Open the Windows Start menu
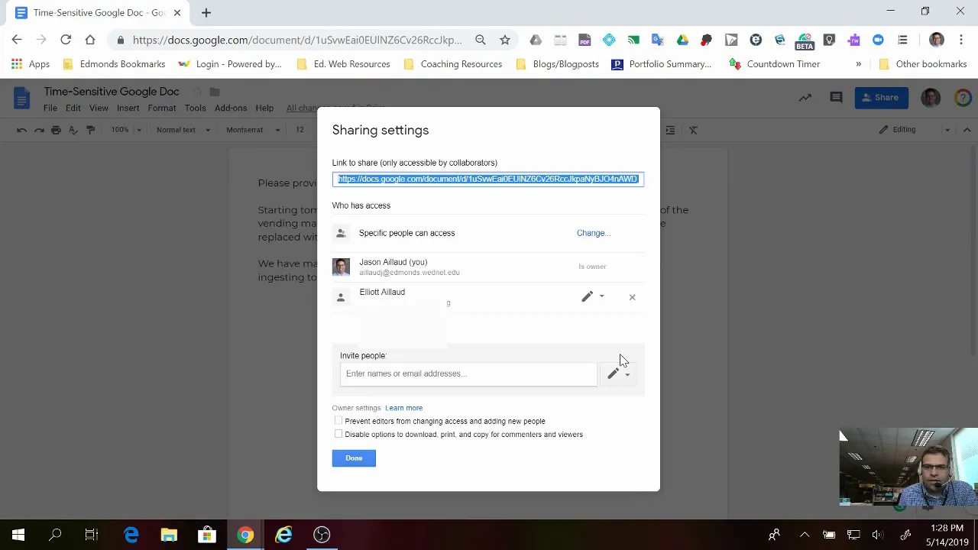This screenshot has width=978, height=550. tap(18, 535)
